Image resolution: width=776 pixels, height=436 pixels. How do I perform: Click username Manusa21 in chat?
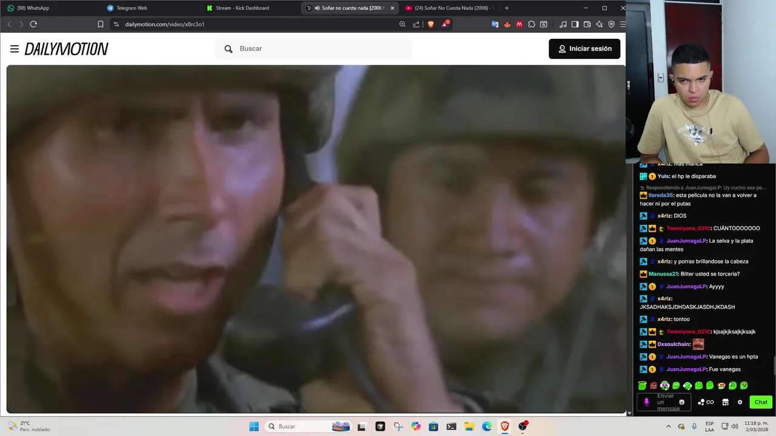663,274
